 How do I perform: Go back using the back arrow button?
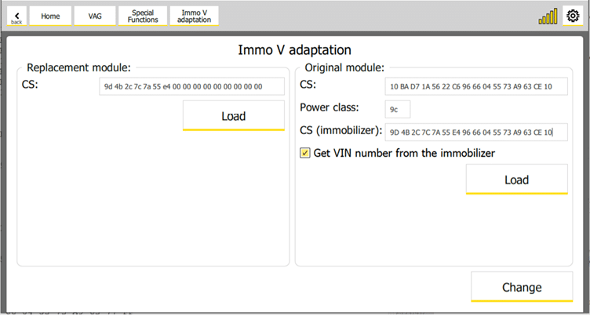[16, 16]
